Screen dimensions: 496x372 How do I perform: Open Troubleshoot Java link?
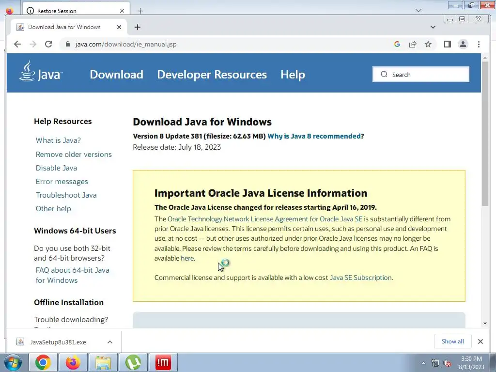point(66,195)
